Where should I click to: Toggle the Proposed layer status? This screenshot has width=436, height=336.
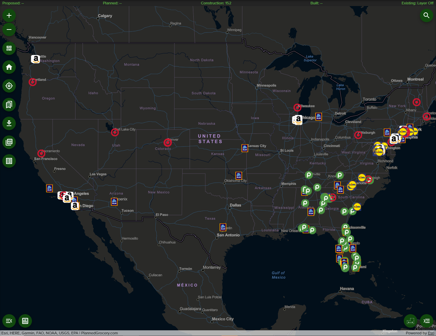click(13, 3)
